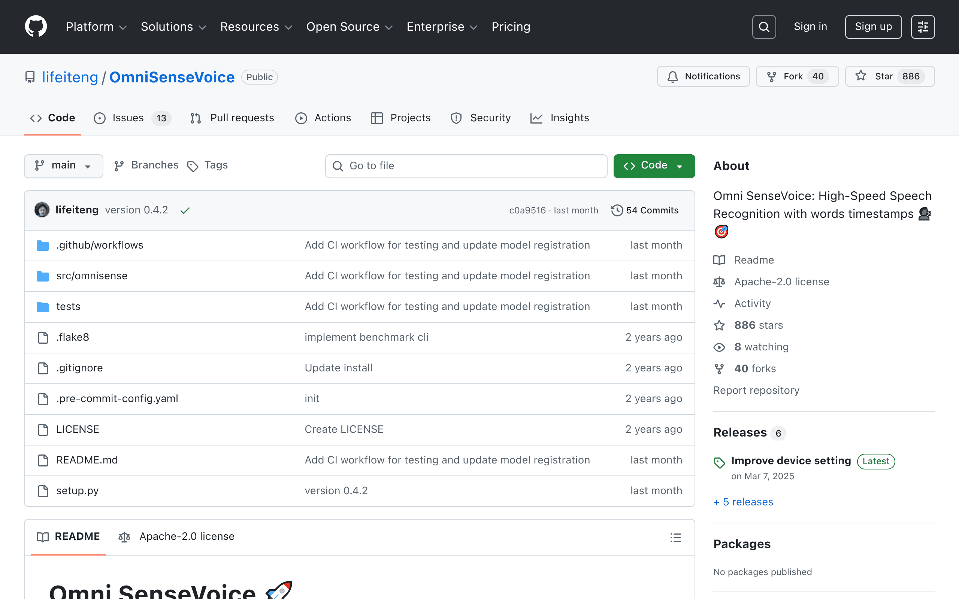Screen dimensions: 959x599
Task: Star the OmniSenseVoice repository
Action: pyautogui.click(x=890, y=76)
